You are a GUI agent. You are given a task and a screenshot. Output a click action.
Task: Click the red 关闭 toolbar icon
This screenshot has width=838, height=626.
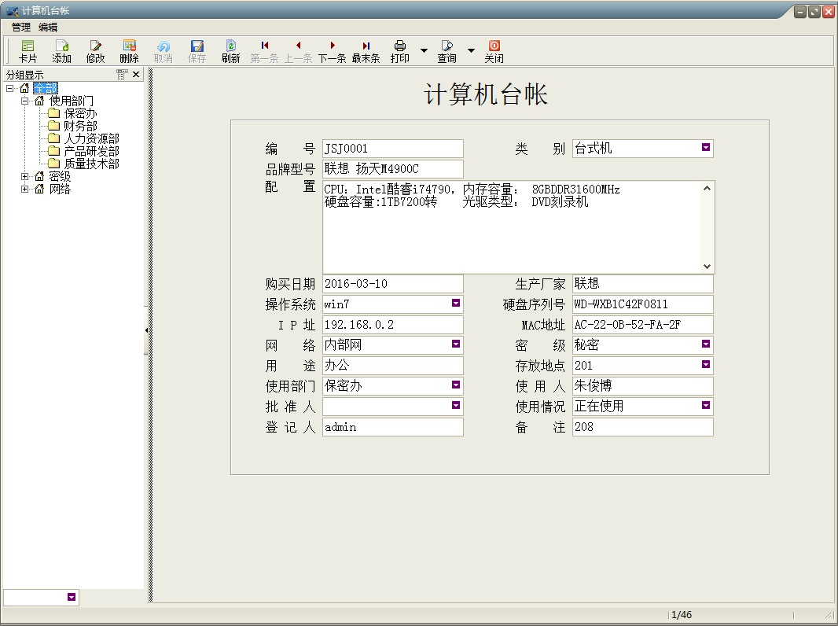(x=494, y=46)
